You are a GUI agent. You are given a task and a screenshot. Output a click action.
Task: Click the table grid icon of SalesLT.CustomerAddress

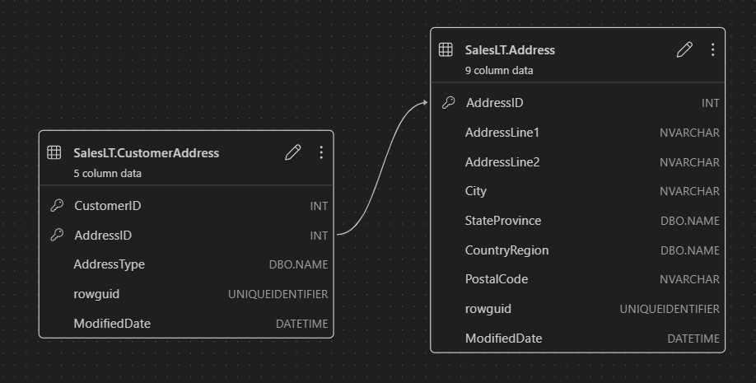[x=54, y=152]
